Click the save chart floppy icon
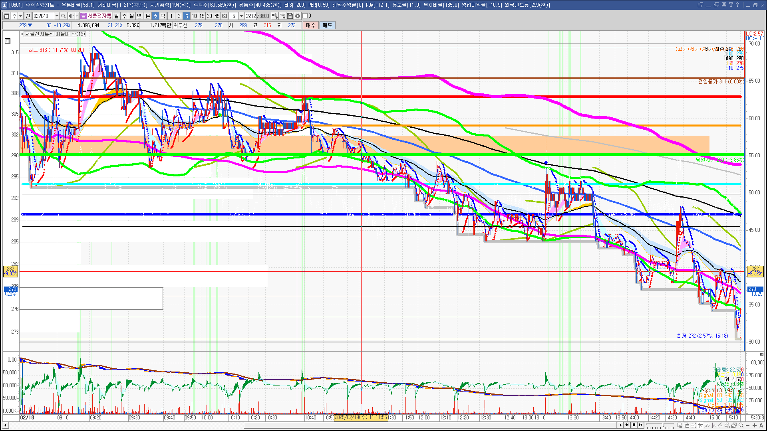Viewport: 767px width, 431px height. 290,16
